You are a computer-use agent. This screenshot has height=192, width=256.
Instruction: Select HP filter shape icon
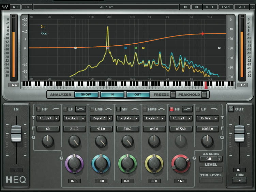56,109
